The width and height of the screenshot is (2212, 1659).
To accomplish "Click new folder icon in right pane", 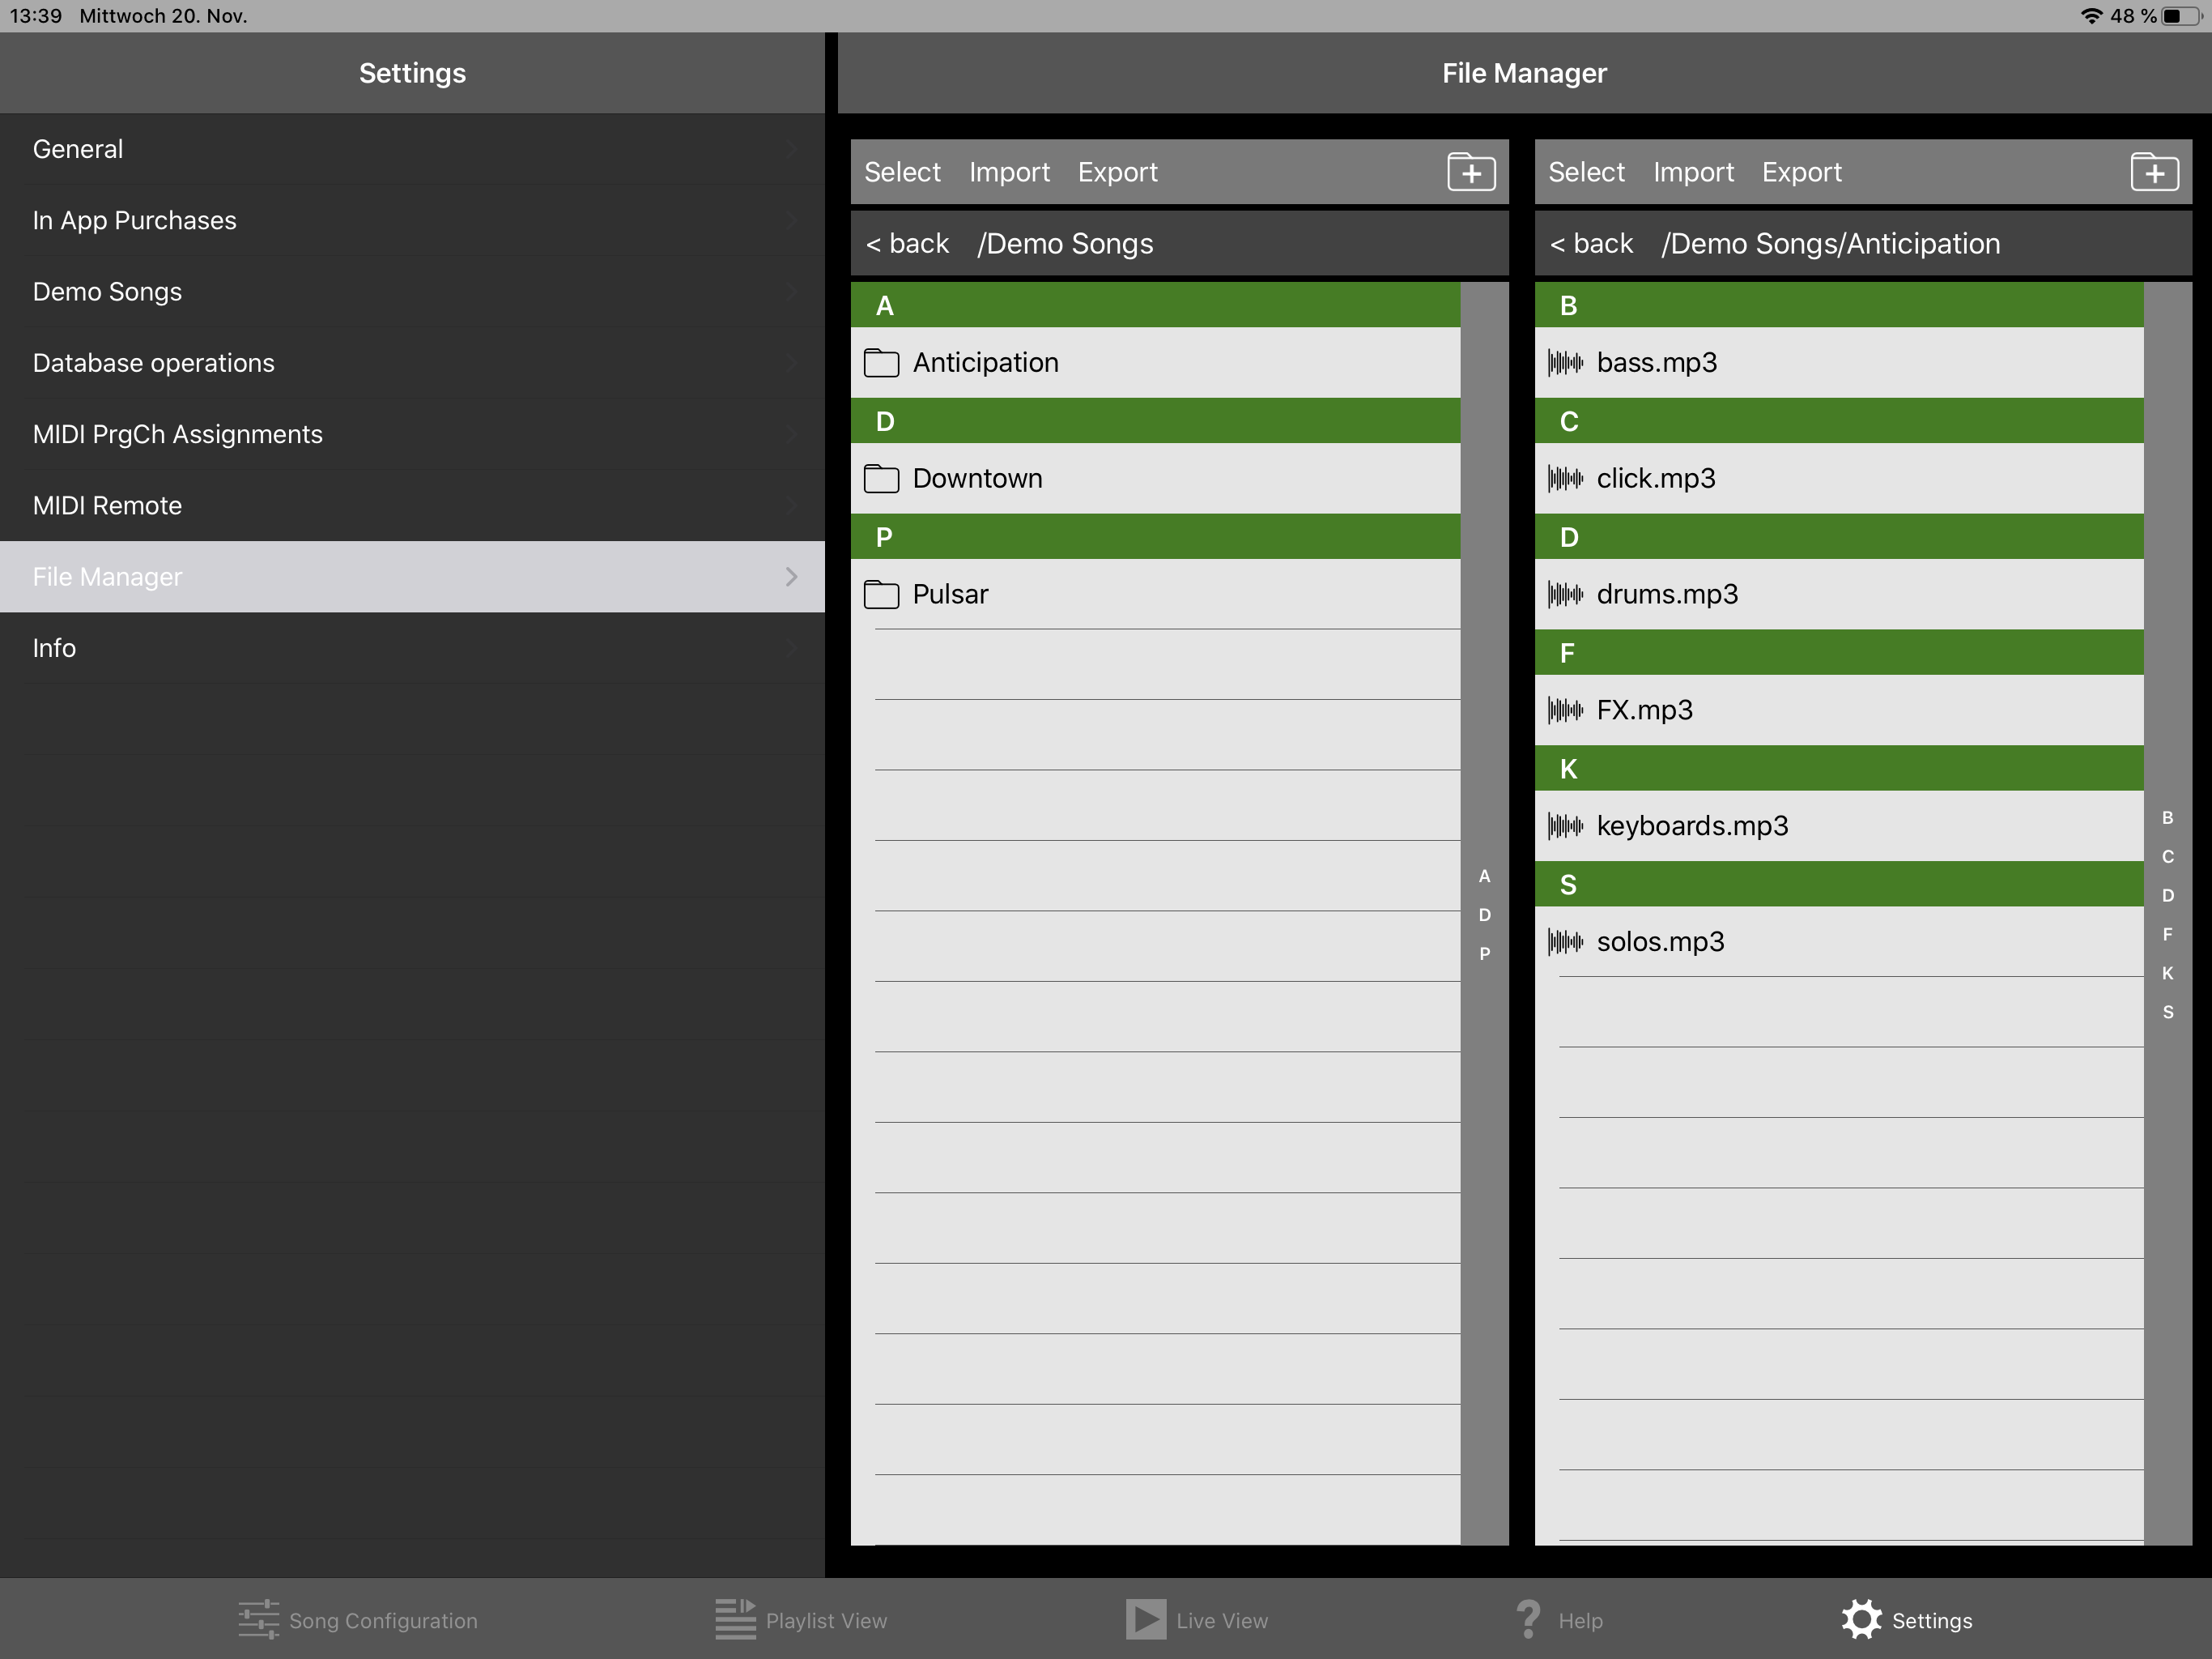I will coord(2154,172).
